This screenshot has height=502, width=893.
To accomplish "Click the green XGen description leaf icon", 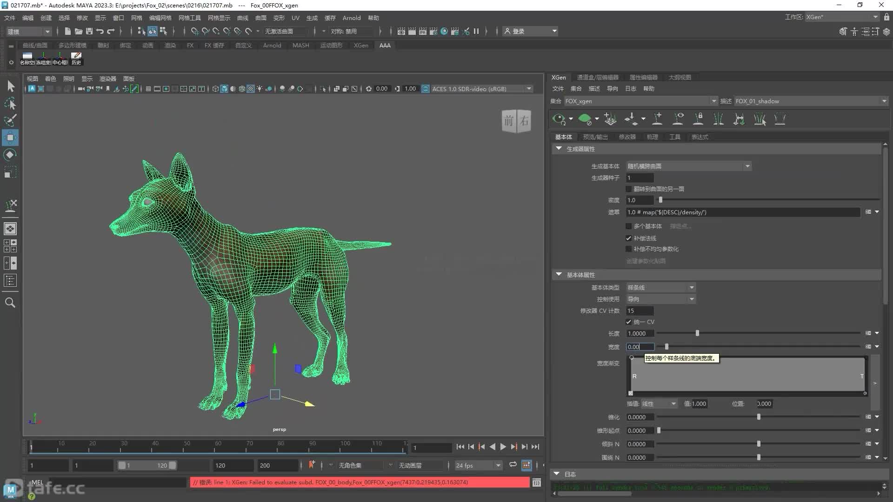I will [585, 119].
